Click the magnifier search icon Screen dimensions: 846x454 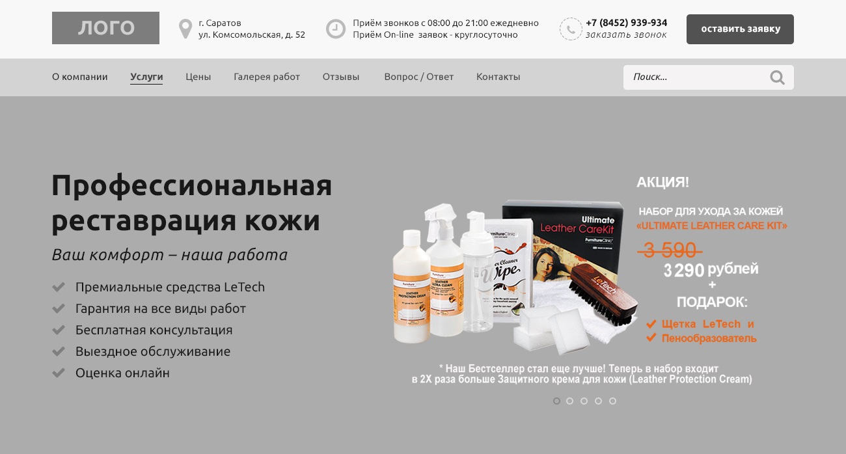click(x=777, y=77)
